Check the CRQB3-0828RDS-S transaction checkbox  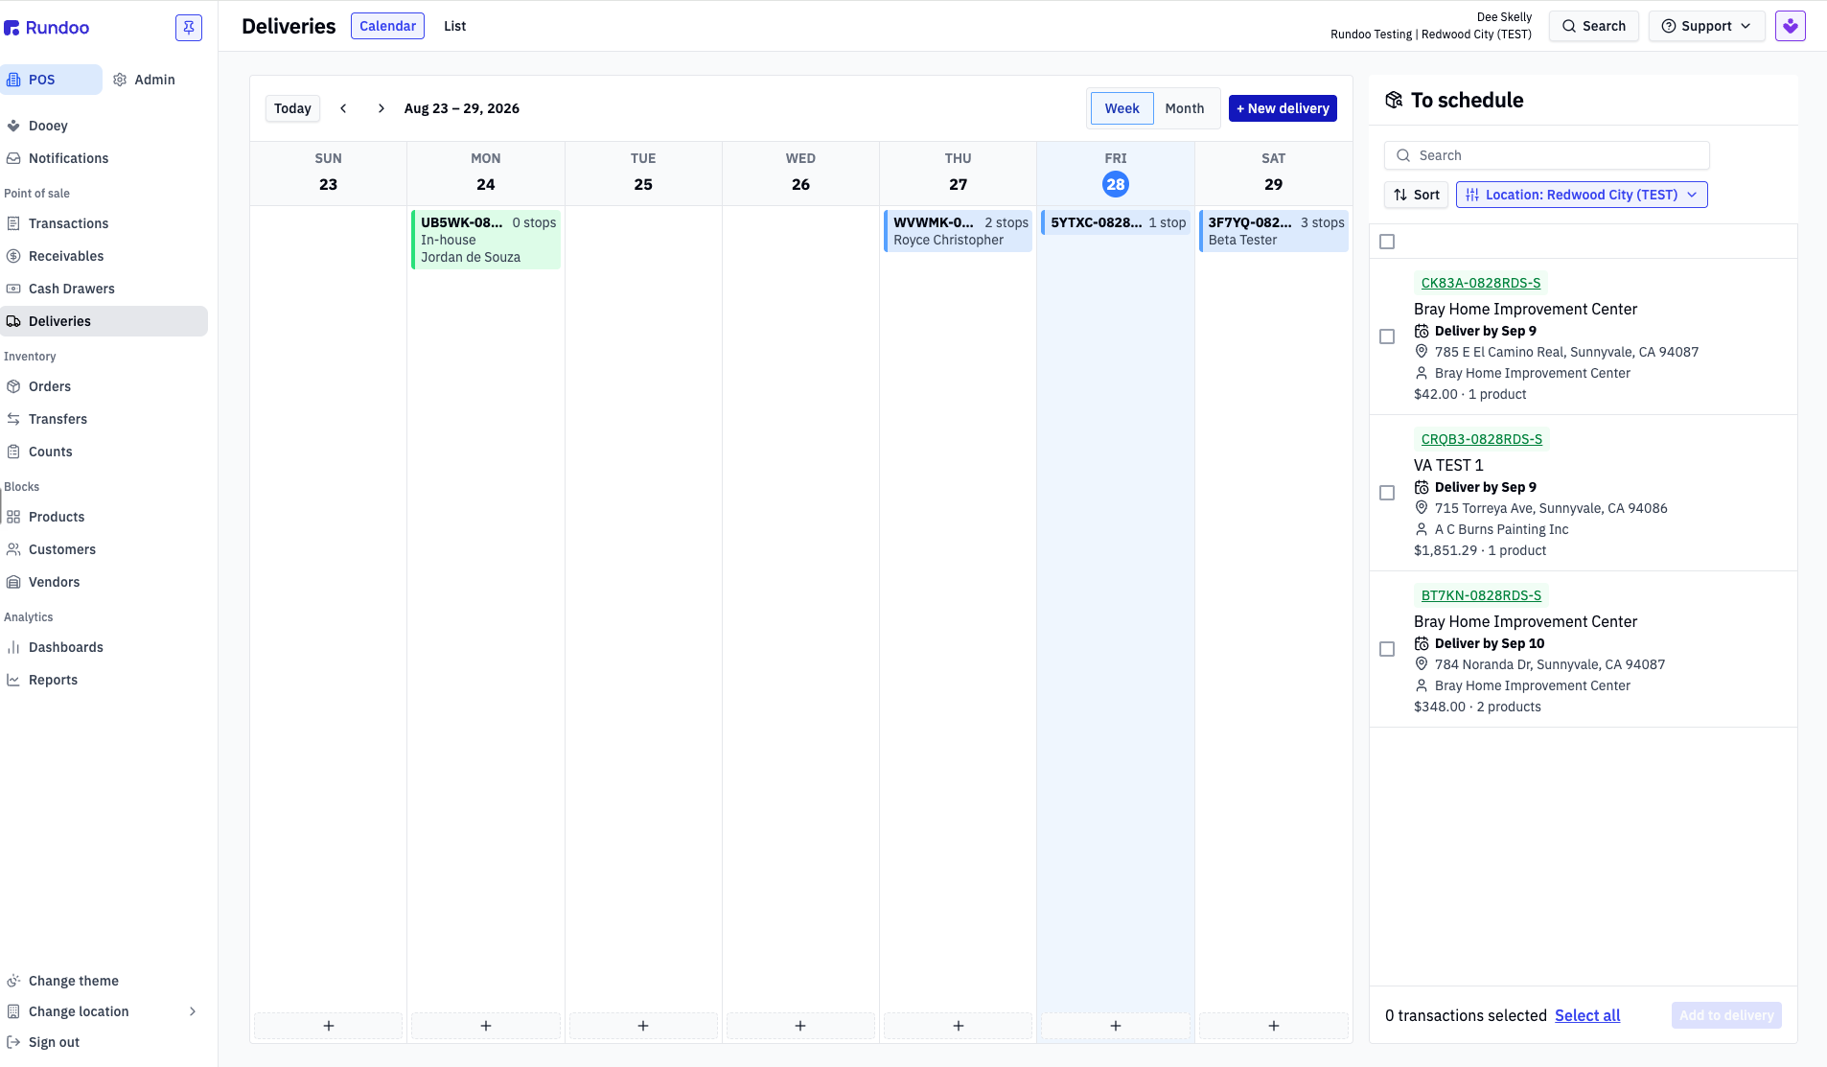pyautogui.click(x=1387, y=493)
